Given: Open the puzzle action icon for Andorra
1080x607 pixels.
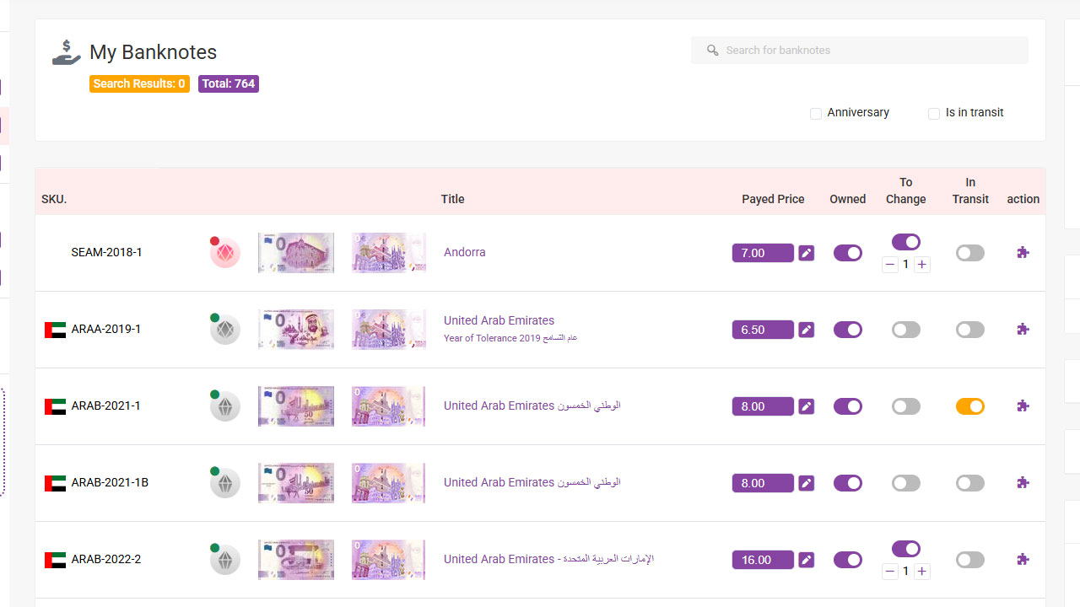Looking at the screenshot, I should tap(1023, 252).
